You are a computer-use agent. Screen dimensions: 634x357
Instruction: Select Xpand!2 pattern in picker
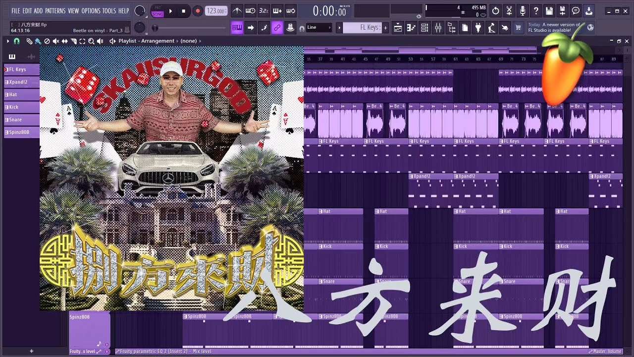tap(22, 82)
